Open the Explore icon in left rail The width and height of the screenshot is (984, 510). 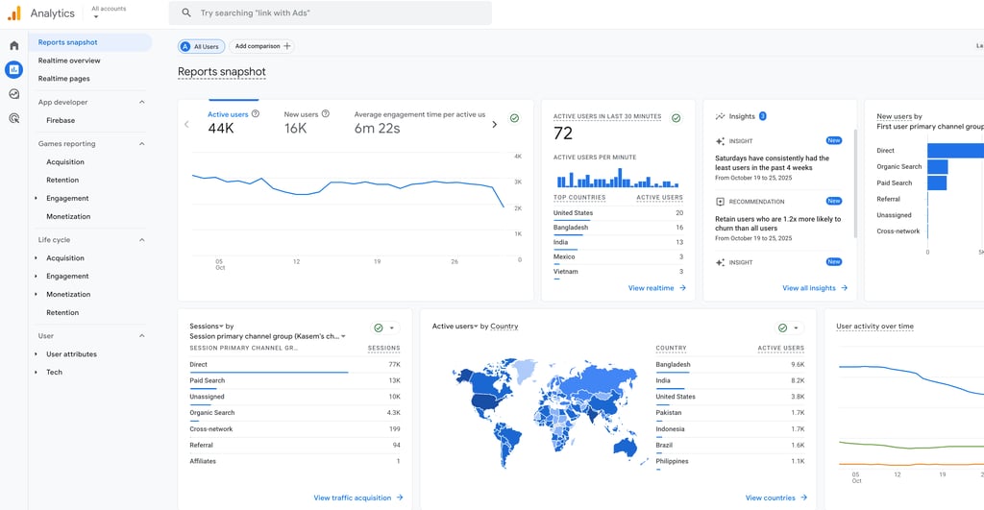[13, 94]
